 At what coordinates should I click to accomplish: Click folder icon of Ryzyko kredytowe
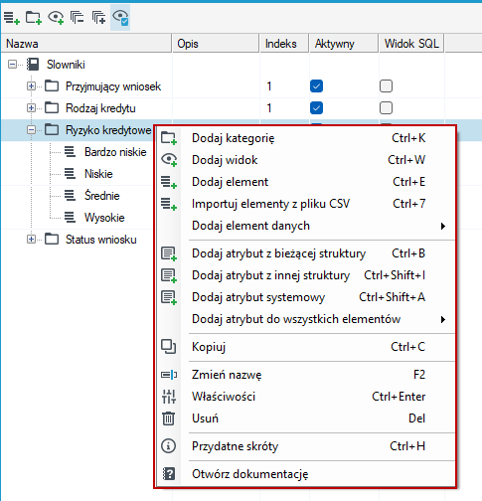[x=52, y=130]
